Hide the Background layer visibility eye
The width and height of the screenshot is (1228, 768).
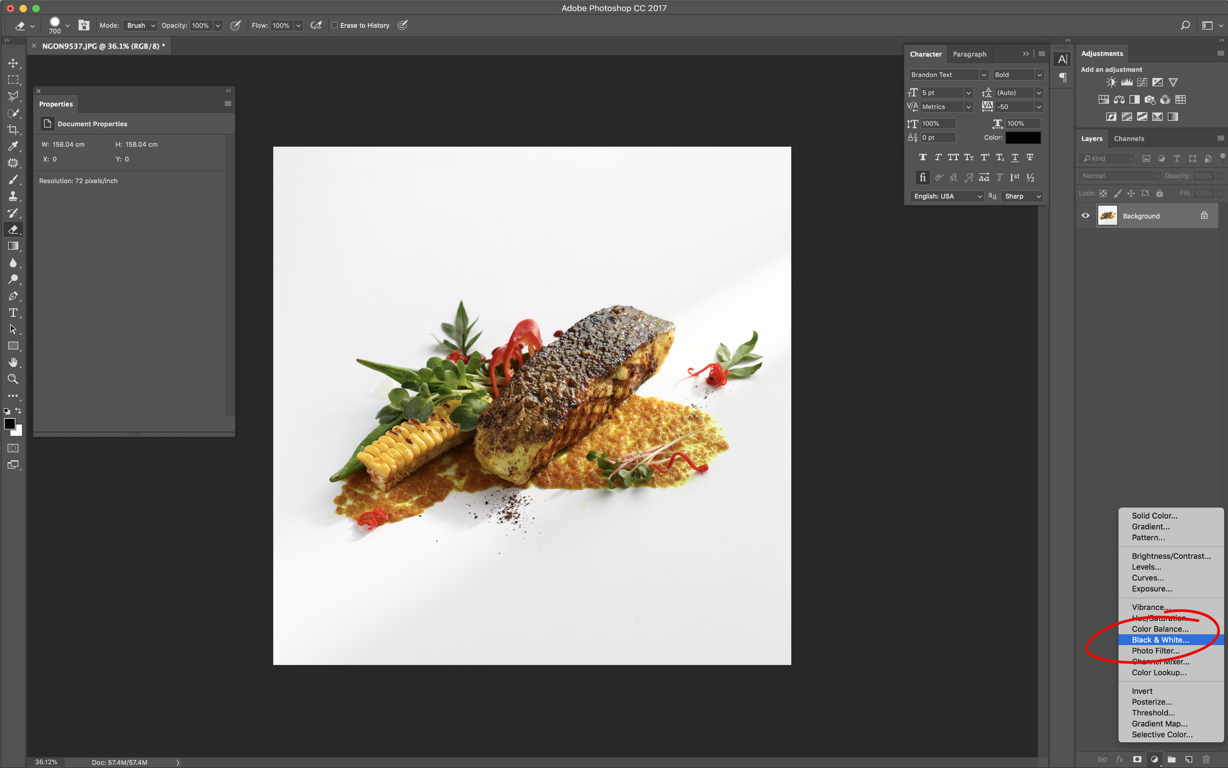[1086, 215]
